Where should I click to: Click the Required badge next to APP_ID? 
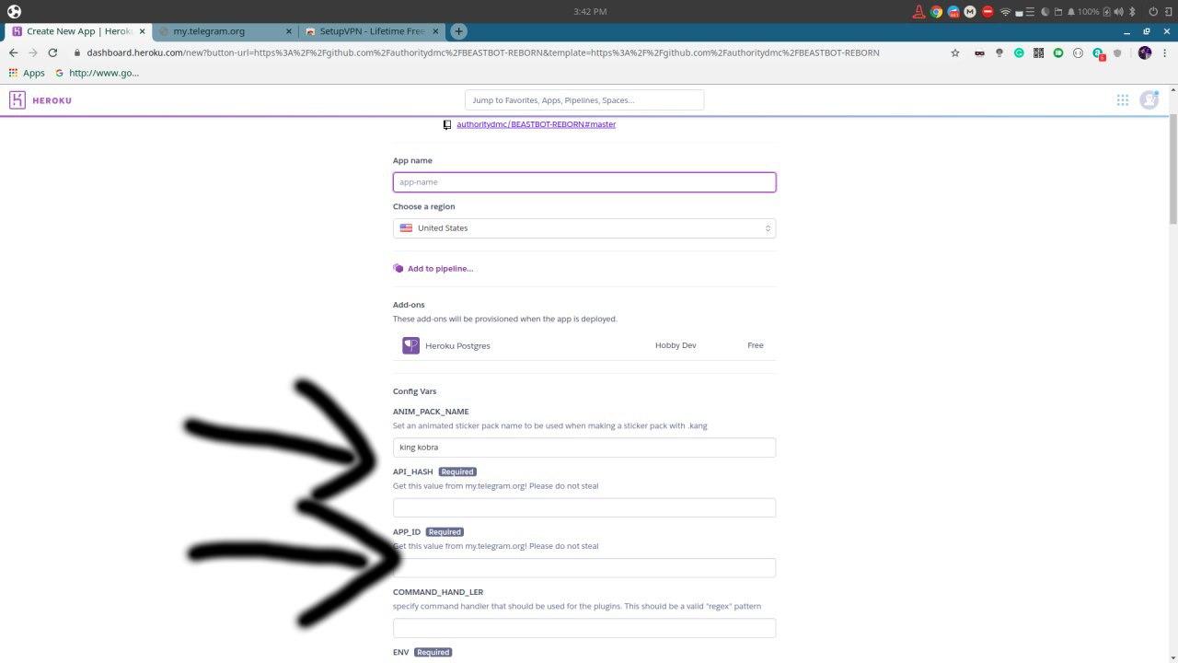coord(445,532)
